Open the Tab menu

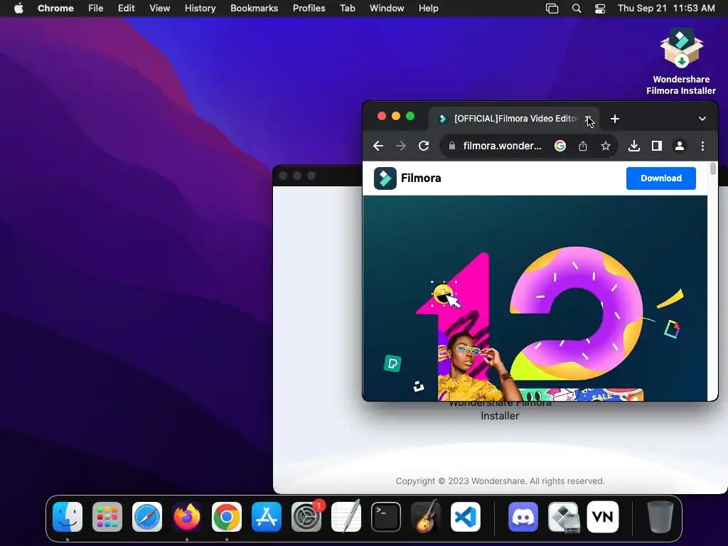tap(347, 8)
